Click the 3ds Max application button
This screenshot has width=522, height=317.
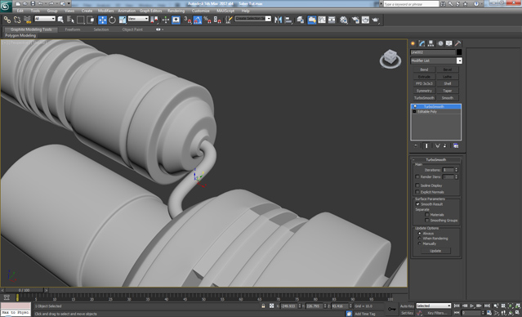pyautogui.click(x=6, y=6)
